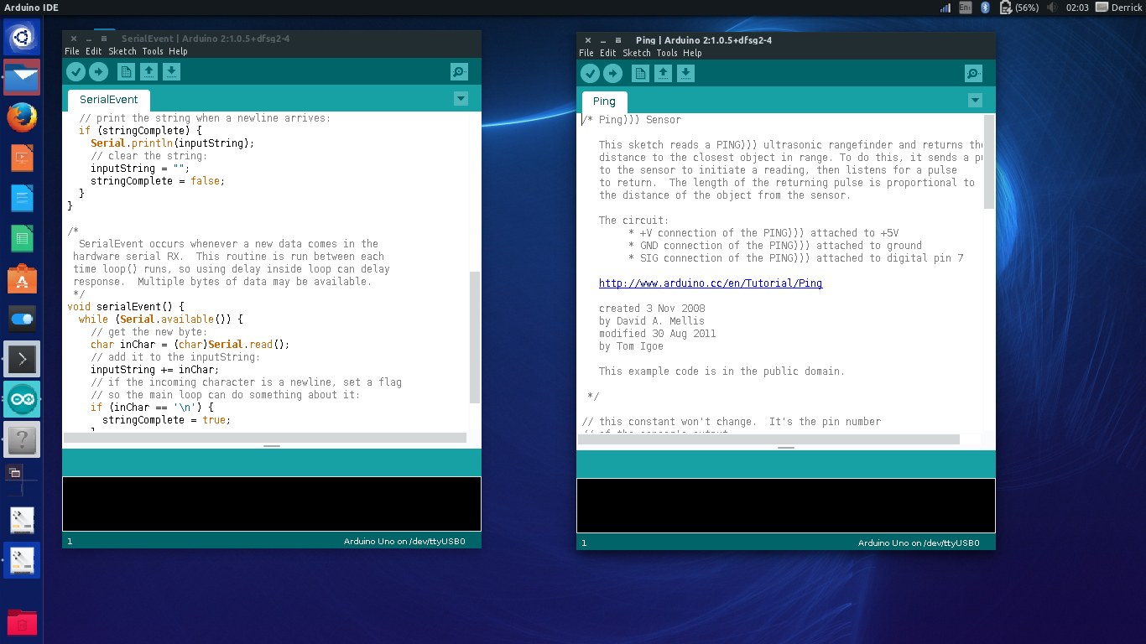Open Edit menu in Ping window
The width and height of the screenshot is (1146, 644).
(607, 53)
